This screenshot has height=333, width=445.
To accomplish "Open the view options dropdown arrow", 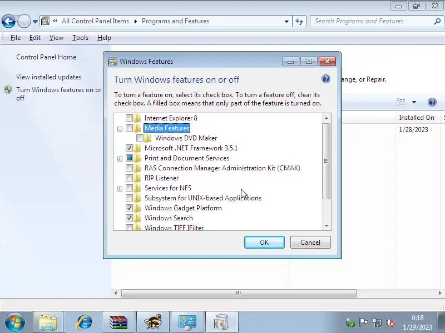I will tap(414, 102).
